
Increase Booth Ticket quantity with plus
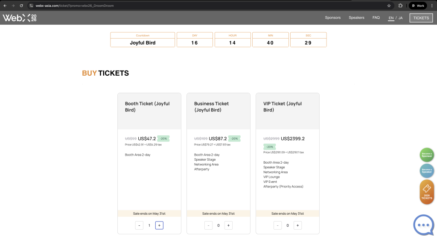point(159,225)
